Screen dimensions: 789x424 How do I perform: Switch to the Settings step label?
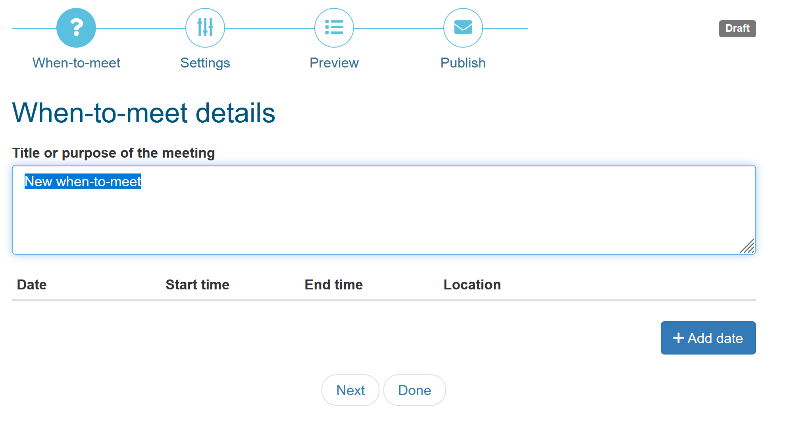pos(205,63)
